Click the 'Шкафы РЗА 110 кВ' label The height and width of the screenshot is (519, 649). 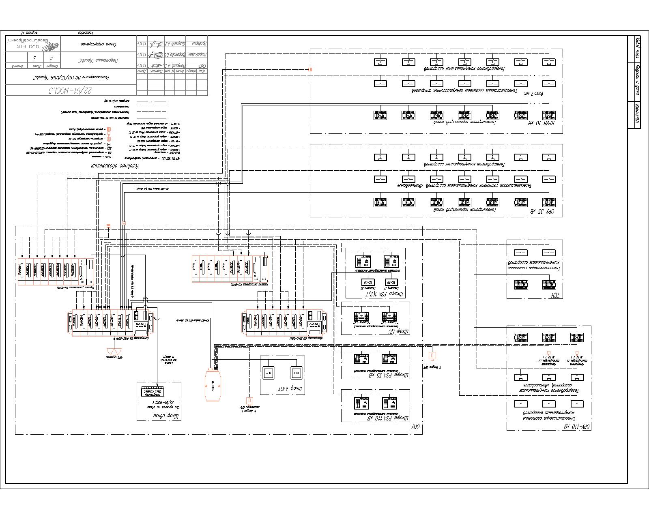389,418
